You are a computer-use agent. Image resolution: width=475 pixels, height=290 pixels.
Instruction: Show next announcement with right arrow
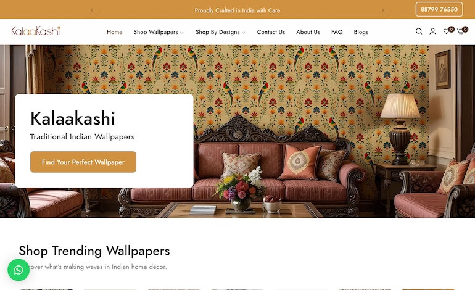coord(383,10)
